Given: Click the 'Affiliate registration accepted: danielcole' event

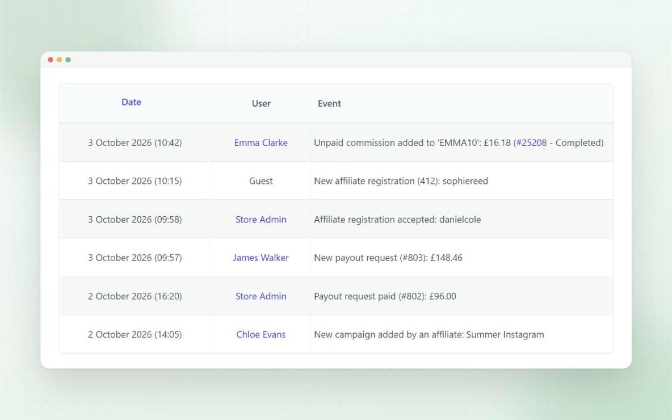Looking at the screenshot, I should pyautogui.click(x=397, y=220).
